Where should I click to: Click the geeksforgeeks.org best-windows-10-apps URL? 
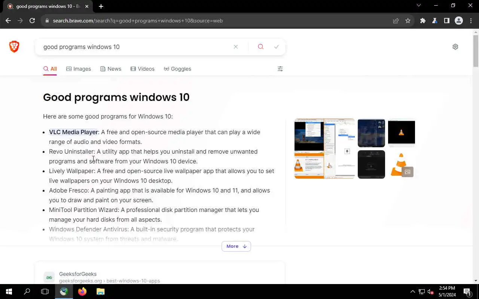pos(109,281)
